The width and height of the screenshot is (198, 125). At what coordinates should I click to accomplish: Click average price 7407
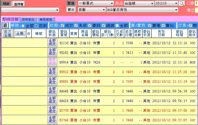click(129, 72)
